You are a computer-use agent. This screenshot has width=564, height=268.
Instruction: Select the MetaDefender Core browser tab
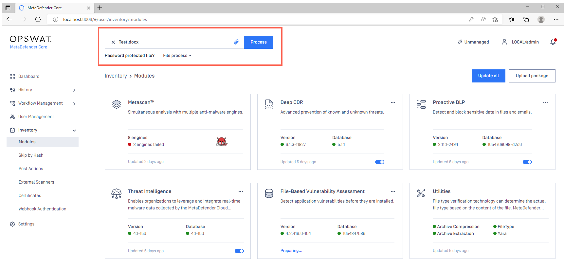[54, 8]
